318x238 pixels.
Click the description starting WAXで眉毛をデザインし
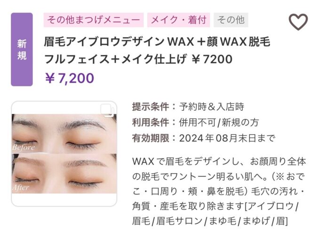(x=219, y=191)
